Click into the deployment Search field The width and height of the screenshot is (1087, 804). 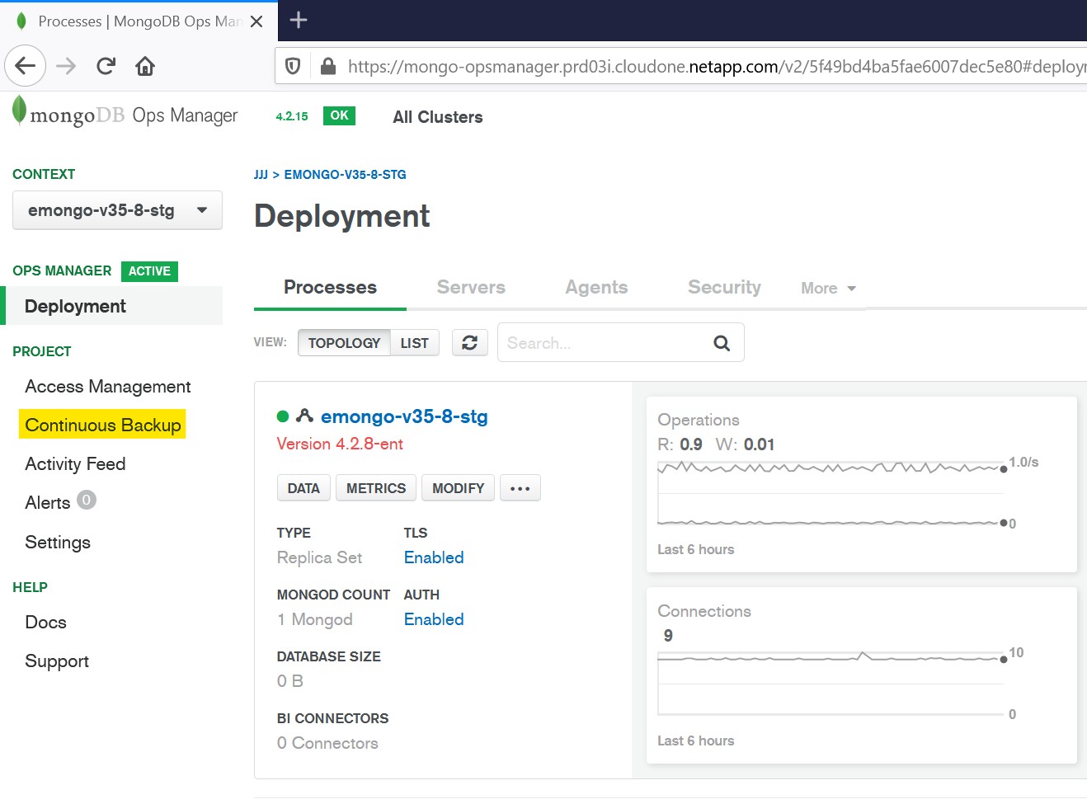(x=602, y=343)
